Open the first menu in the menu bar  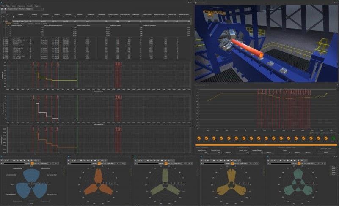click(3, 6)
